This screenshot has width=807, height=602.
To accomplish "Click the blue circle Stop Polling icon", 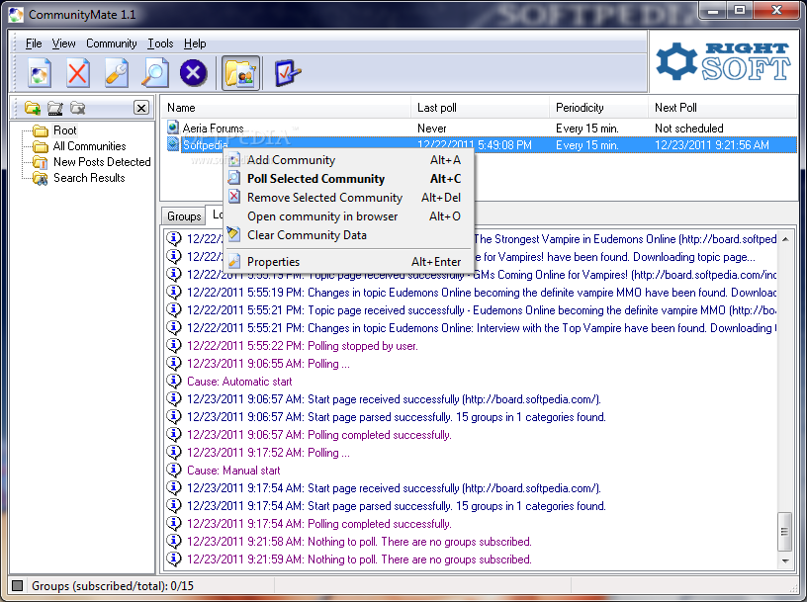I will coord(193,72).
